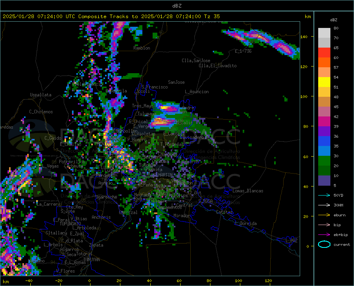
Task: Click the km label at bottom-left corner
Action: (6, 282)
